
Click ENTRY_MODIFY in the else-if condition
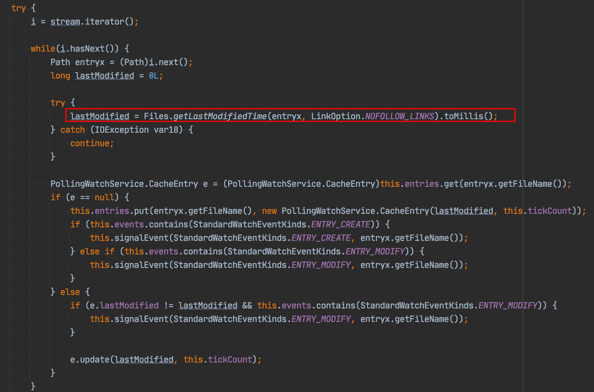tap(375, 251)
